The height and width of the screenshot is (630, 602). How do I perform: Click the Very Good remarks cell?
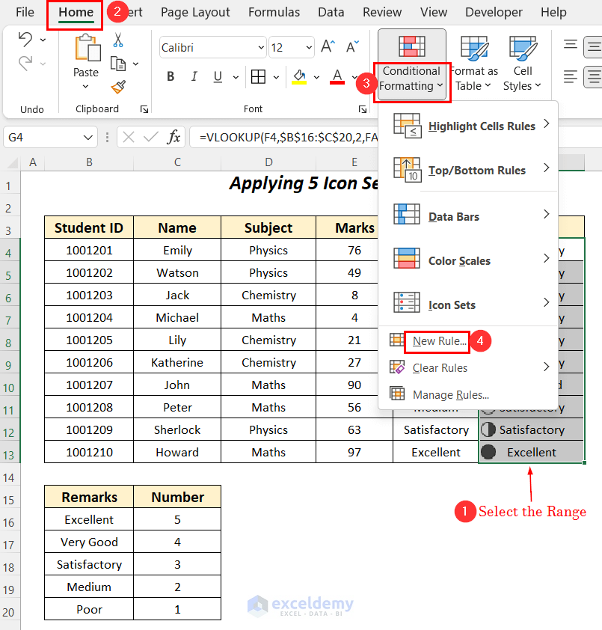[89, 542]
